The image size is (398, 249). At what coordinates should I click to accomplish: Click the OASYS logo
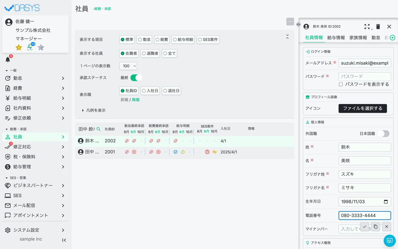22,8
